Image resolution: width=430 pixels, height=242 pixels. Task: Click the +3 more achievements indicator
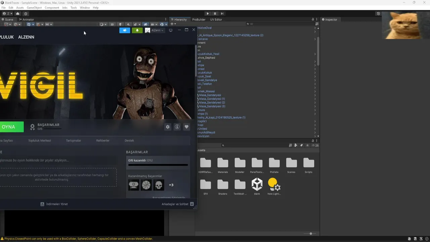(x=171, y=185)
